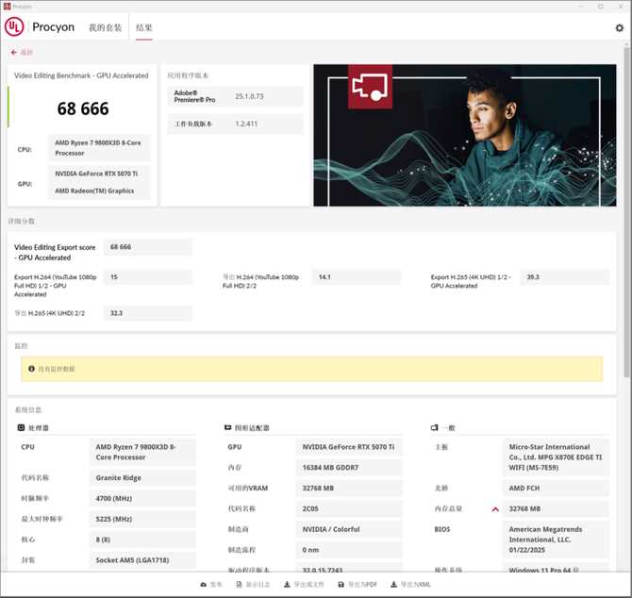632x598 pixels.
Task: Click the info icon in yellow banner
Action: [30, 369]
